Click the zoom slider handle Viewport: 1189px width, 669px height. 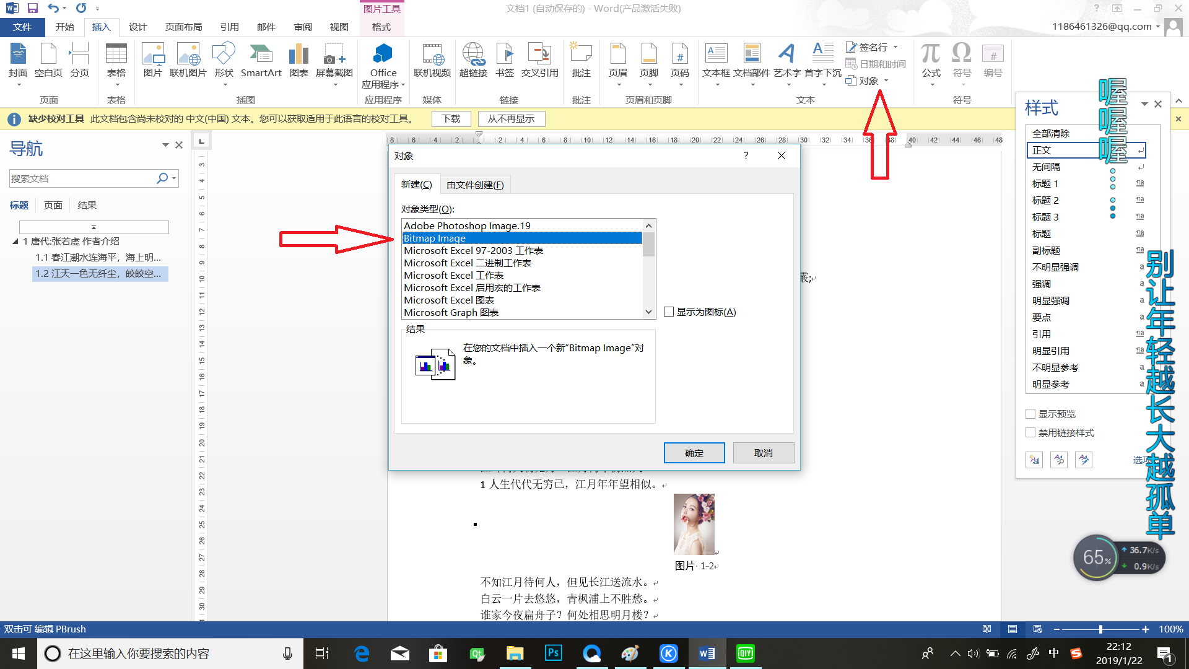tap(1100, 629)
